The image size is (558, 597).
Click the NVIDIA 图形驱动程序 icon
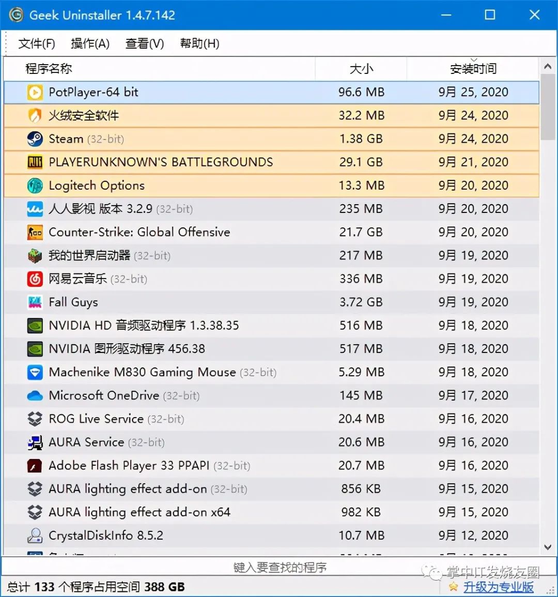35,349
